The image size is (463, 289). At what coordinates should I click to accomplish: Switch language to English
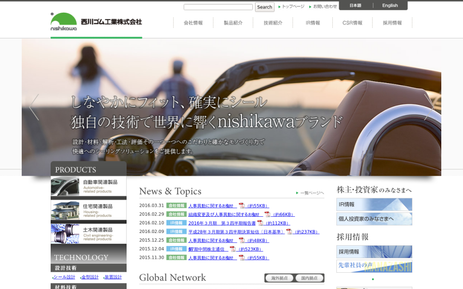tap(390, 5)
